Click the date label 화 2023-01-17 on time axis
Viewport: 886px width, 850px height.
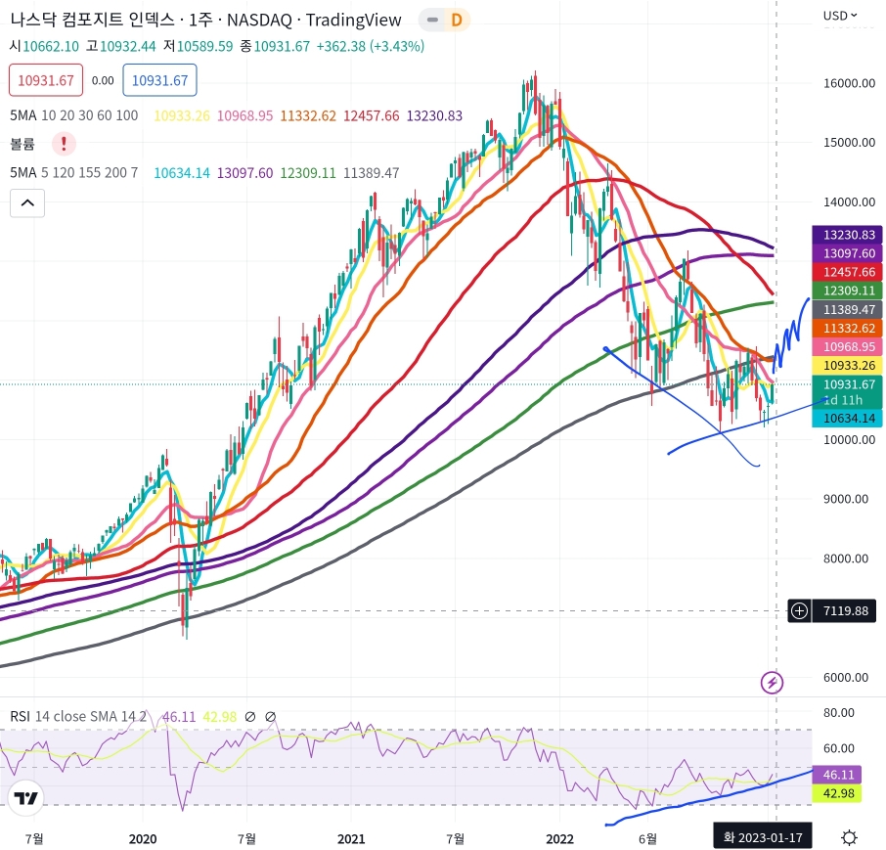[763, 837]
